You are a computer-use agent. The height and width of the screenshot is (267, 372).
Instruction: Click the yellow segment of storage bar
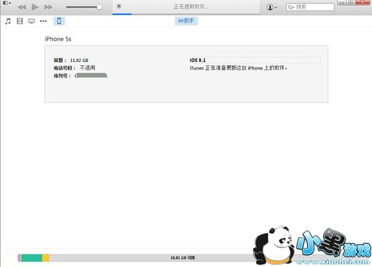(x=45, y=258)
